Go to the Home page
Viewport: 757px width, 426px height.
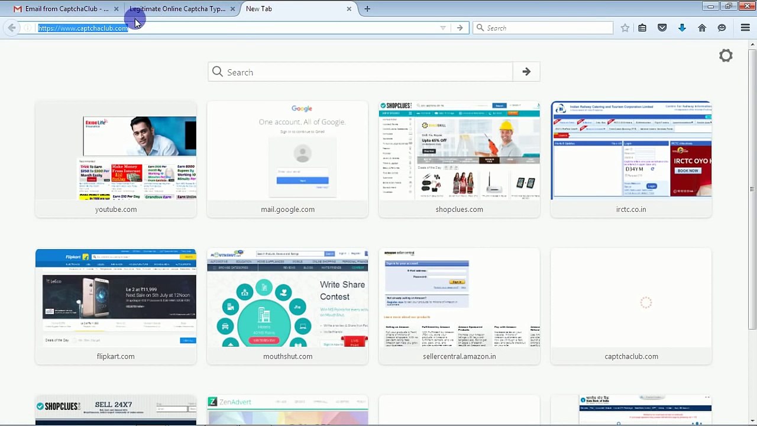pyautogui.click(x=702, y=28)
